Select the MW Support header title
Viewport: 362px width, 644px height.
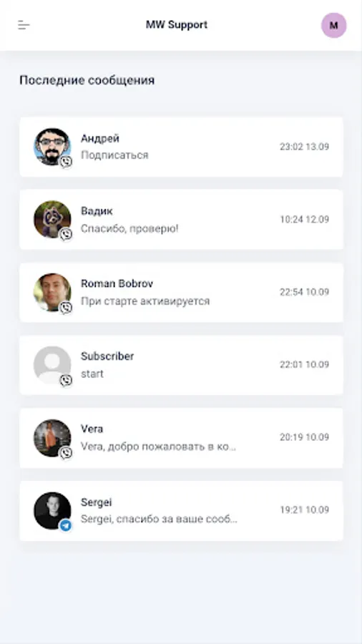pyautogui.click(x=177, y=24)
